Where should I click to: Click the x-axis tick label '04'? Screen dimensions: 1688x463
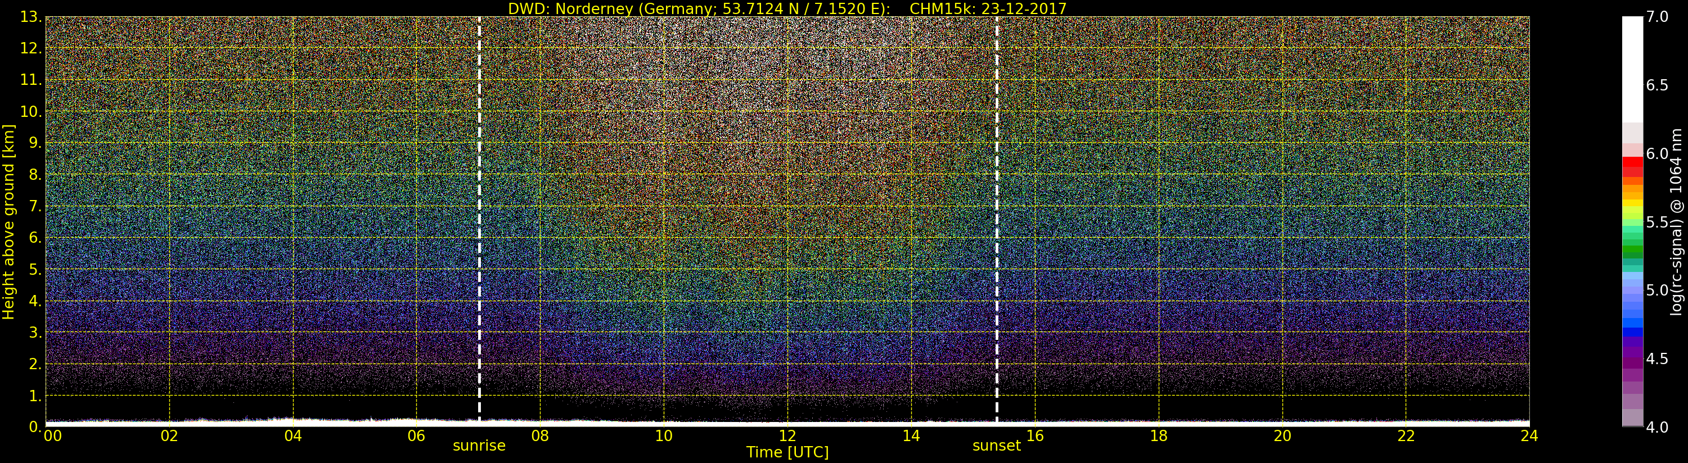(293, 436)
